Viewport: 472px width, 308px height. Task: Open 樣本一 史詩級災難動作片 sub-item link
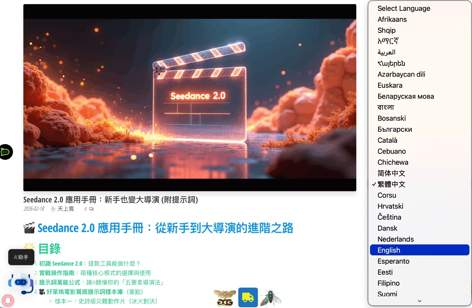point(106,301)
